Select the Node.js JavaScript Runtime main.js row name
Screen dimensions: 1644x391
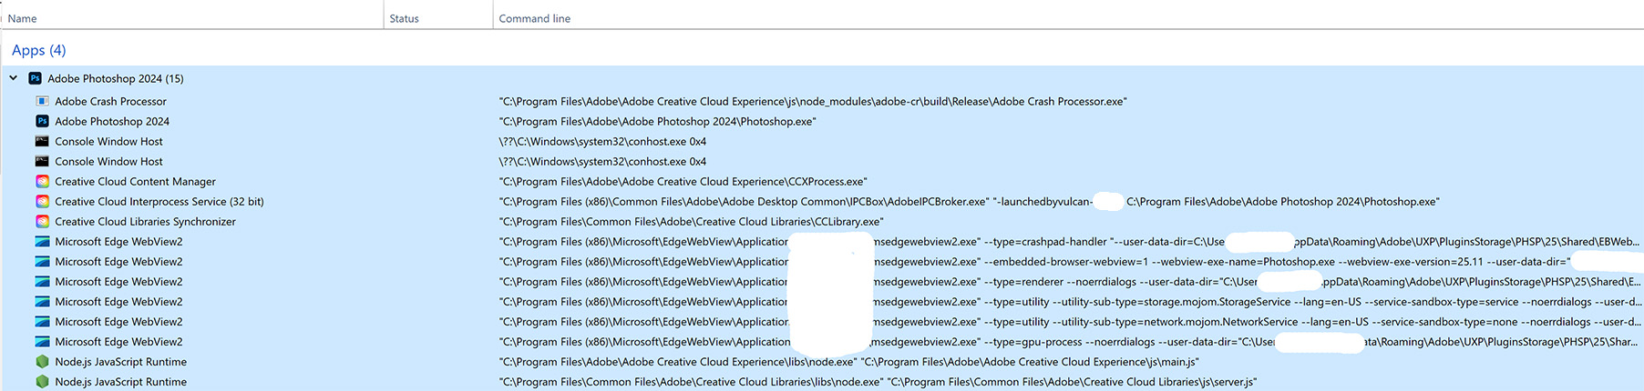tap(120, 361)
